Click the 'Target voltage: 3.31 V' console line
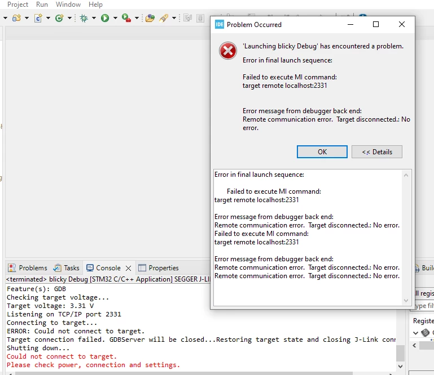Screen dimensions: 434x375 pos(50,306)
